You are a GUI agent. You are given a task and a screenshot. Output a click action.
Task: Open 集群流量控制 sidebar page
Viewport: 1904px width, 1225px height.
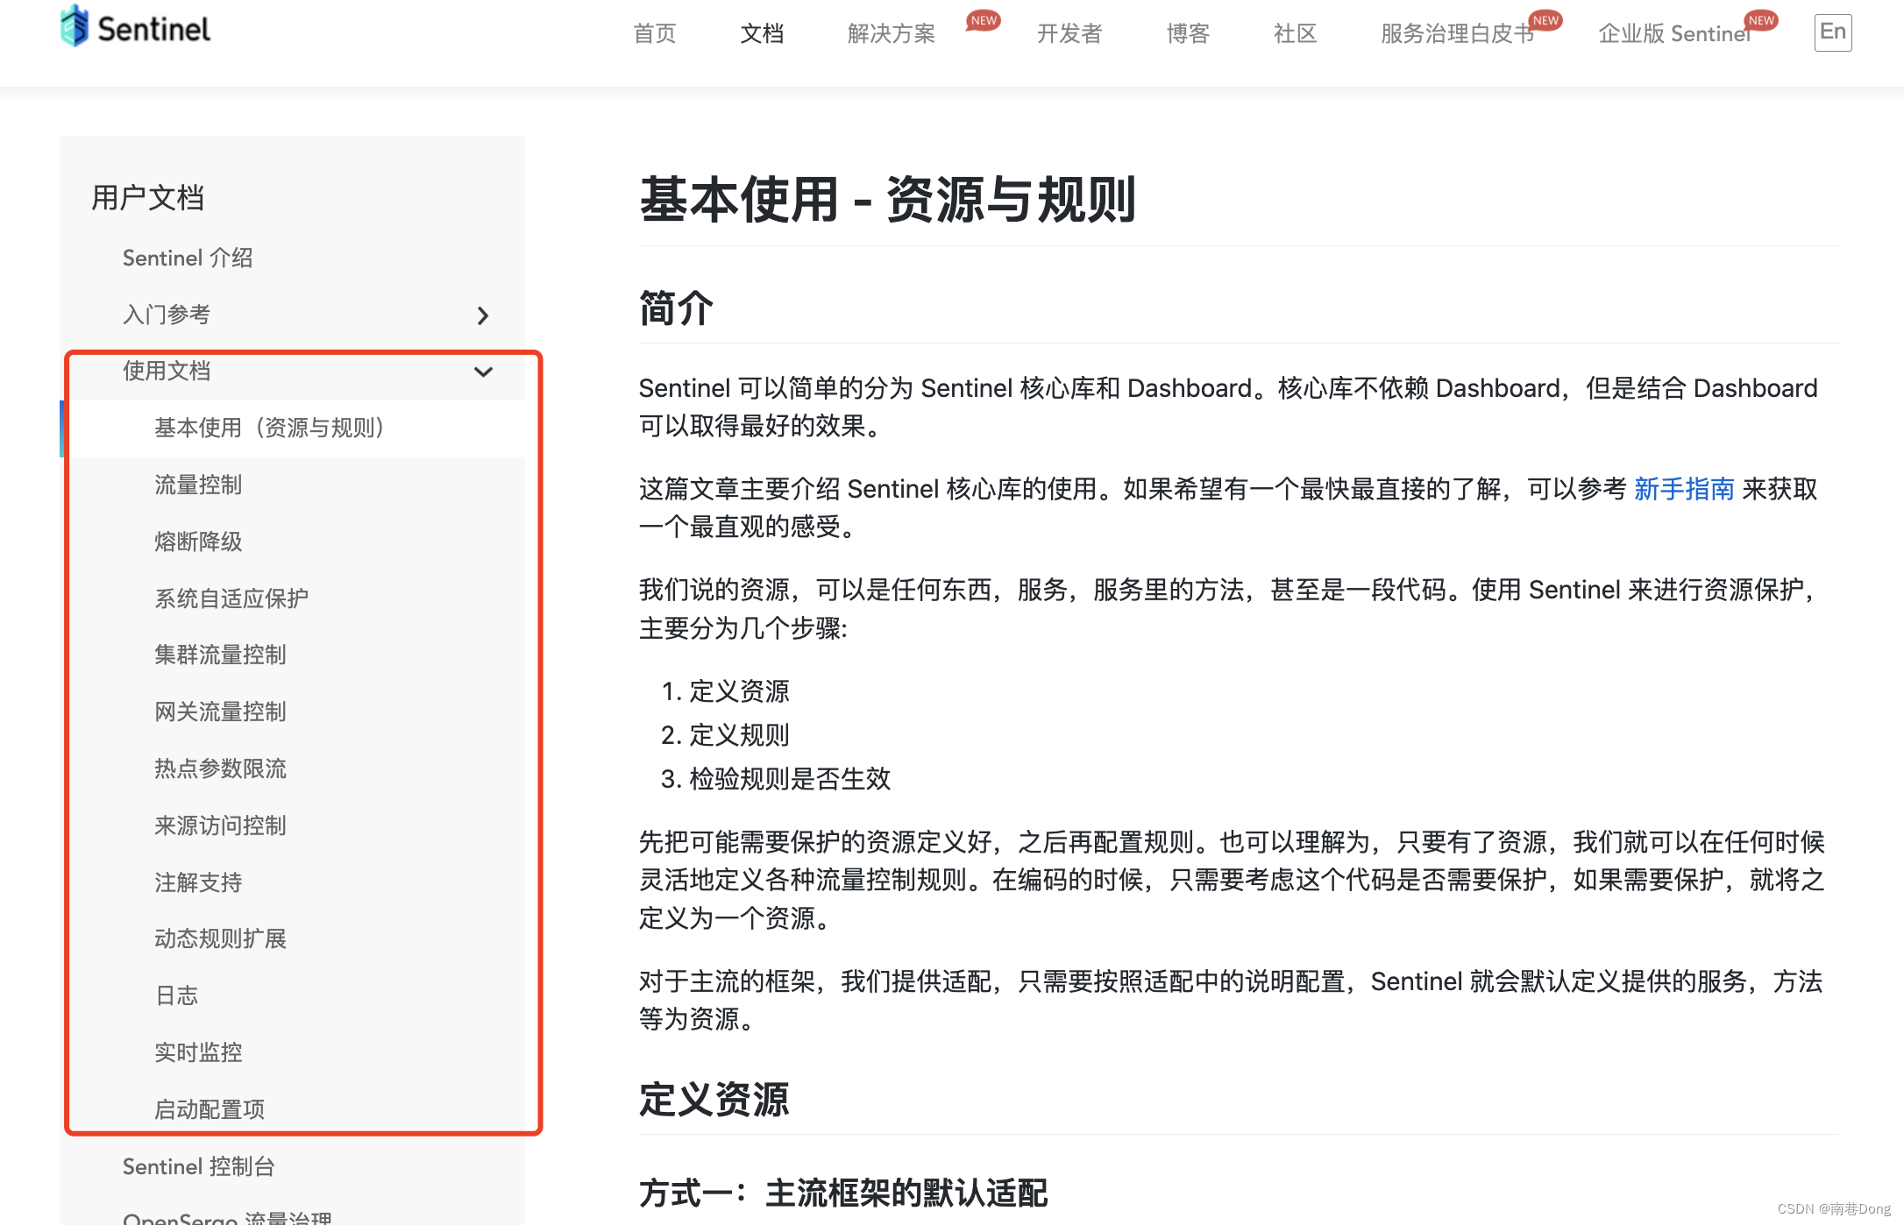click(220, 655)
